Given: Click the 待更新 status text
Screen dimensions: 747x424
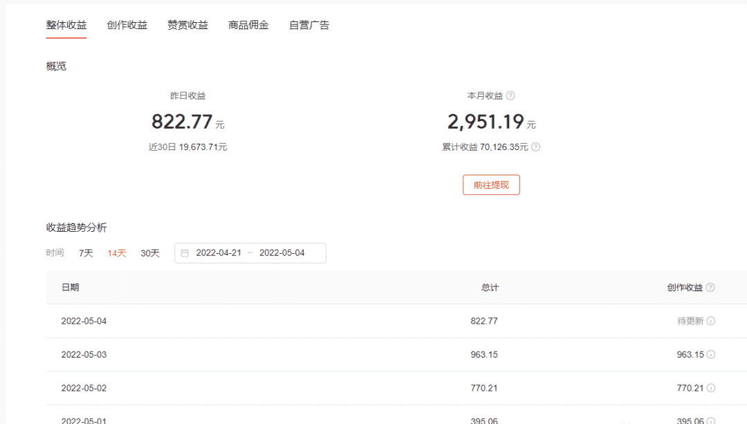Looking at the screenshot, I should pyautogui.click(x=690, y=321).
